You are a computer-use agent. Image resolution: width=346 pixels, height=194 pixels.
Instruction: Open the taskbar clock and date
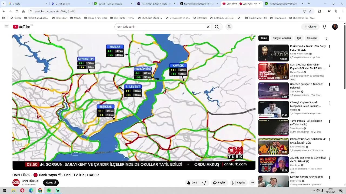click(x=330, y=190)
